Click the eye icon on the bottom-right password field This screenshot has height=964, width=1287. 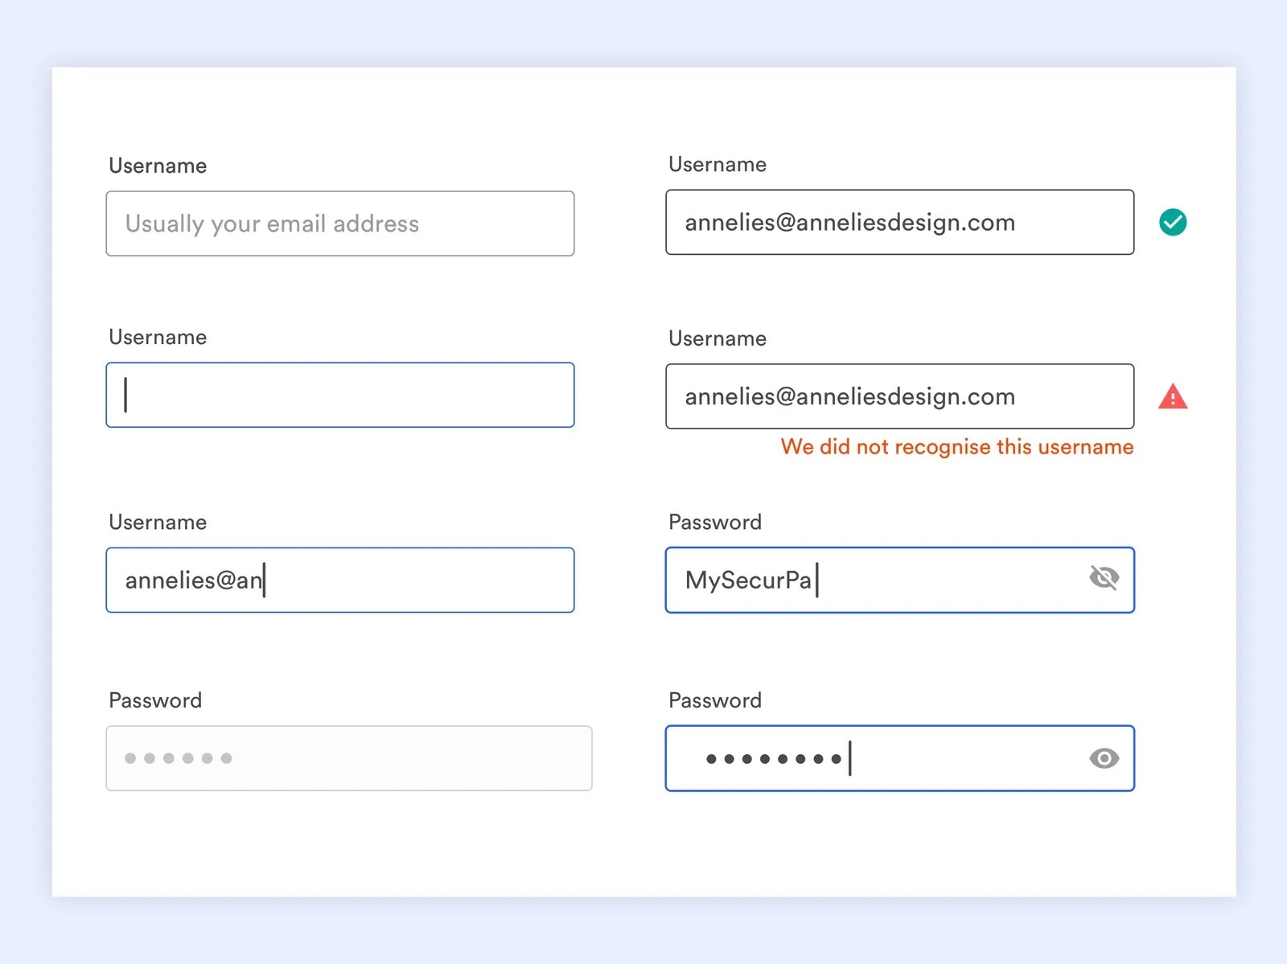(x=1104, y=758)
